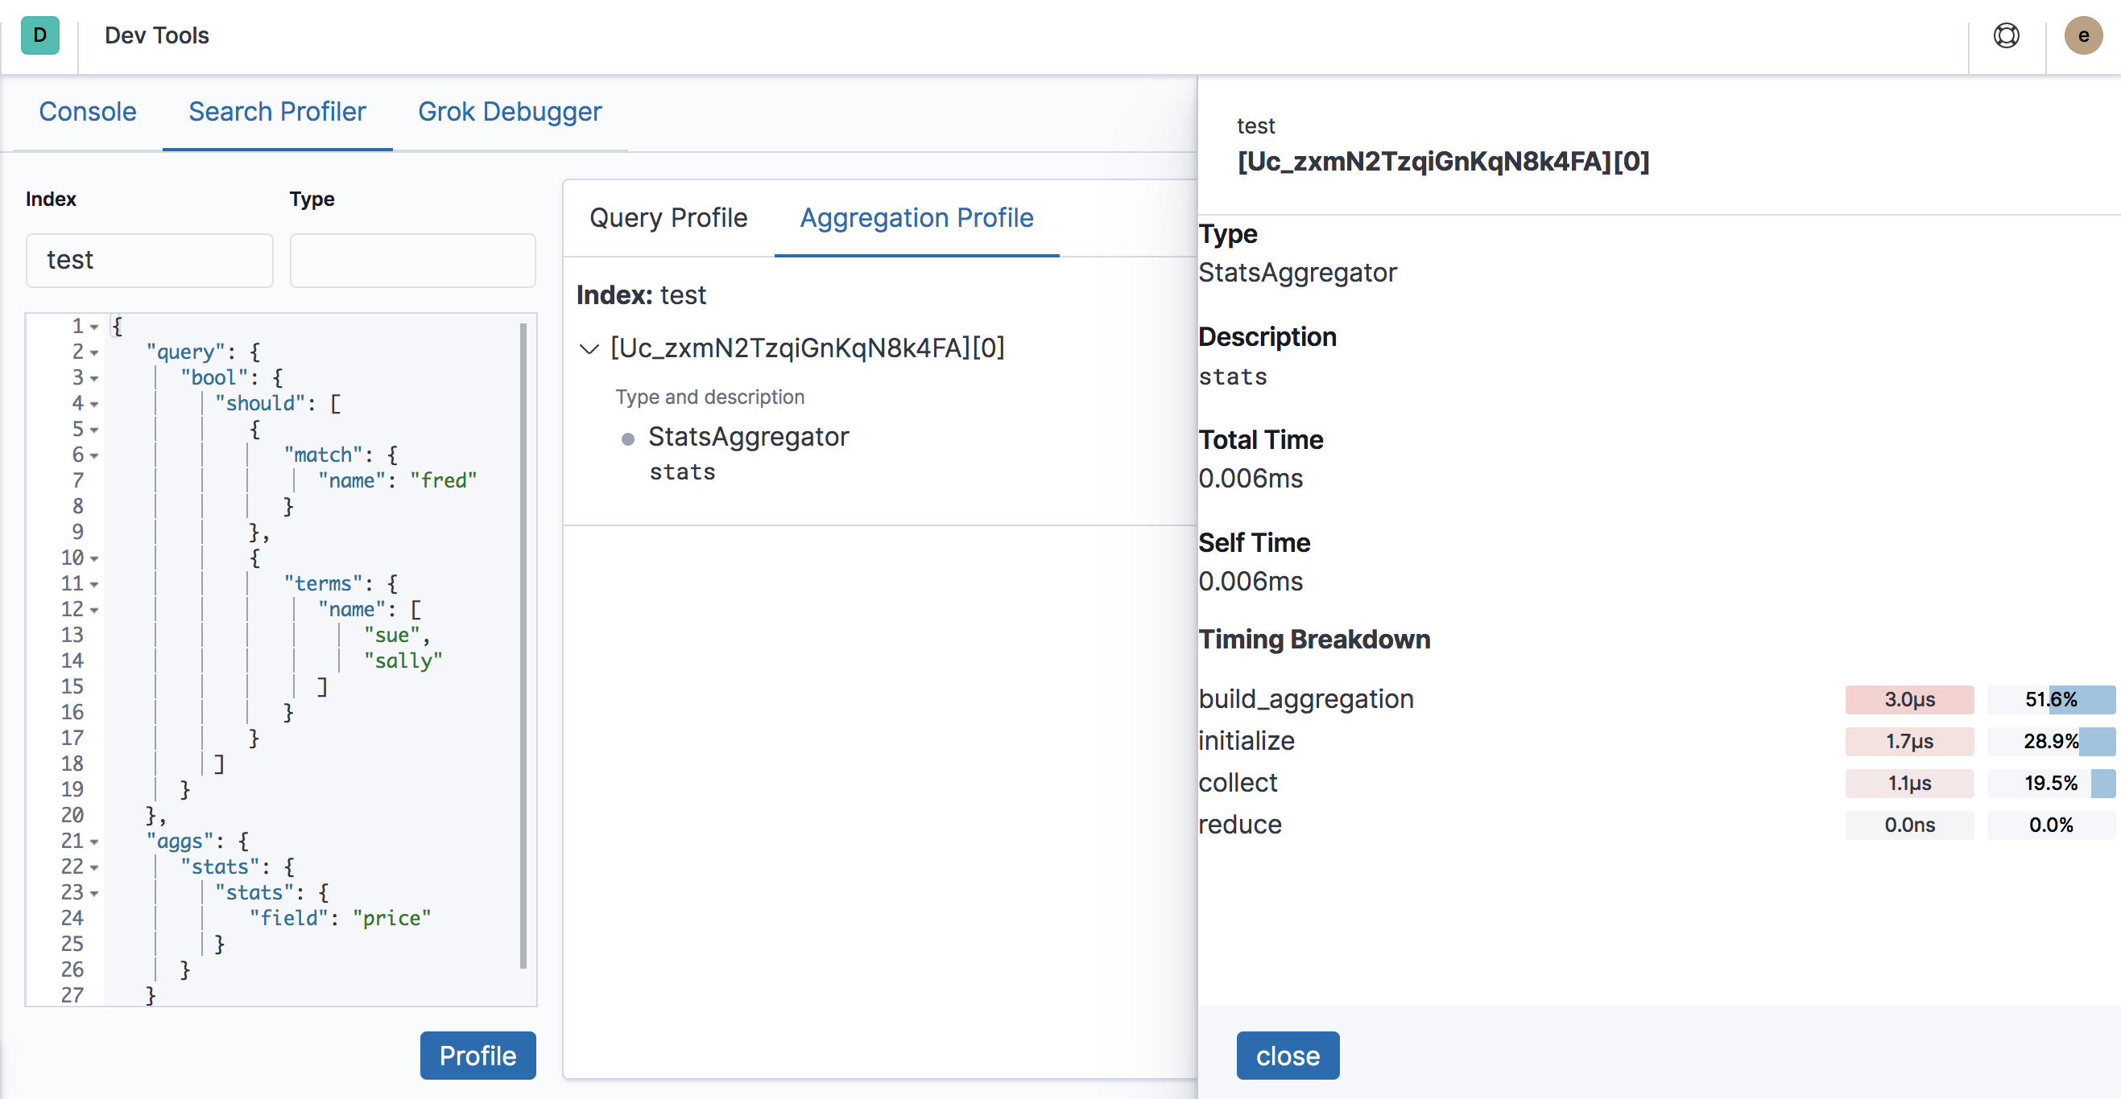Click the empty Type input field
The width and height of the screenshot is (2121, 1099).
(x=412, y=260)
